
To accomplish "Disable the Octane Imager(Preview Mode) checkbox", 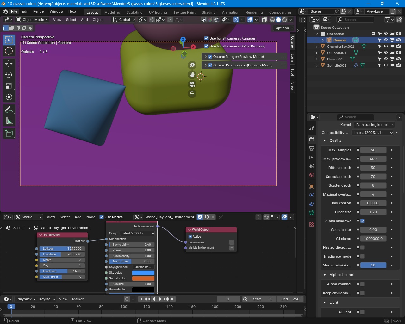I will pyautogui.click(x=210, y=57).
